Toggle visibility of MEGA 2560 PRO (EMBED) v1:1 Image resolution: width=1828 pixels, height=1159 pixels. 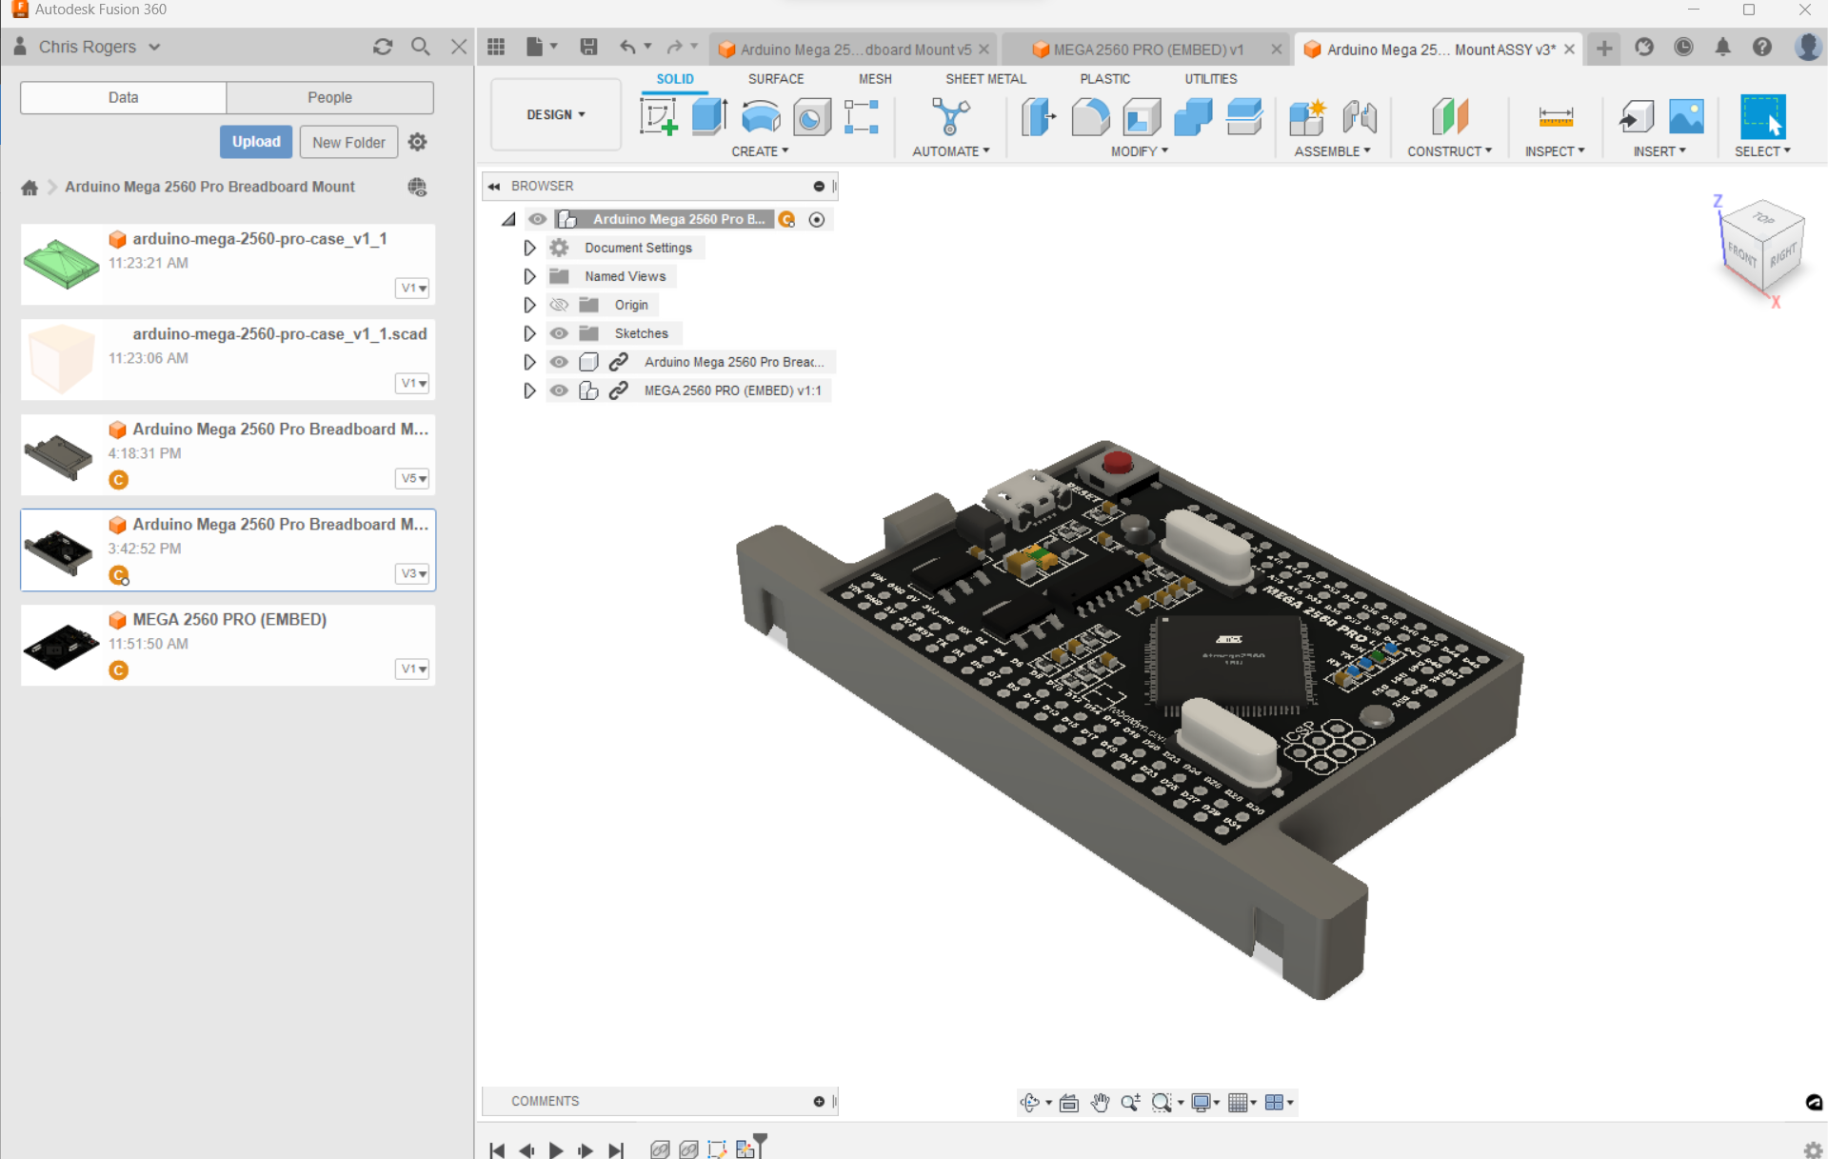559,390
